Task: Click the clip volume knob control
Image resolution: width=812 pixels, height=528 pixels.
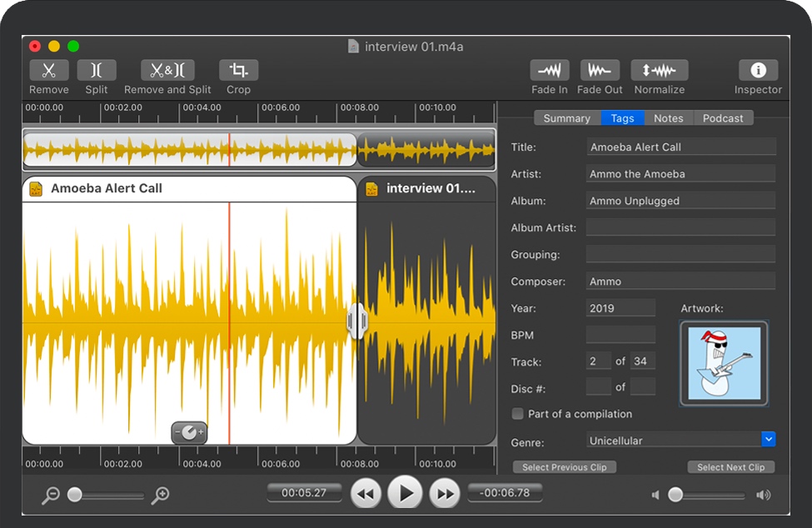Action: pyautogui.click(x=189, y=432)
